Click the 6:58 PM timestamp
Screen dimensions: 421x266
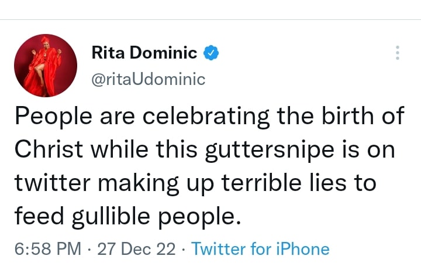[47, 248]
